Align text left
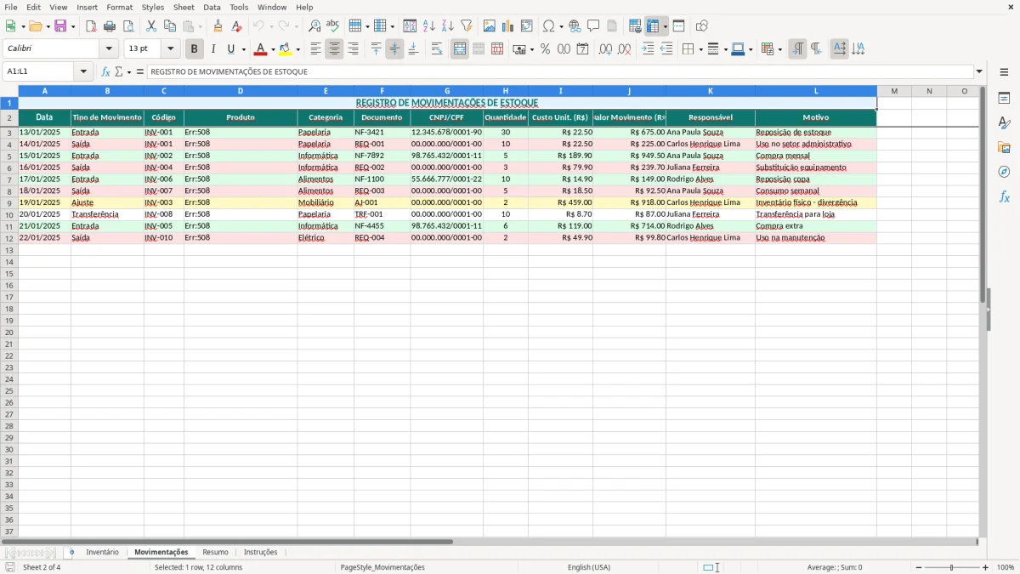The width and height of the screenshot is (1020, 574). point(315,49)
